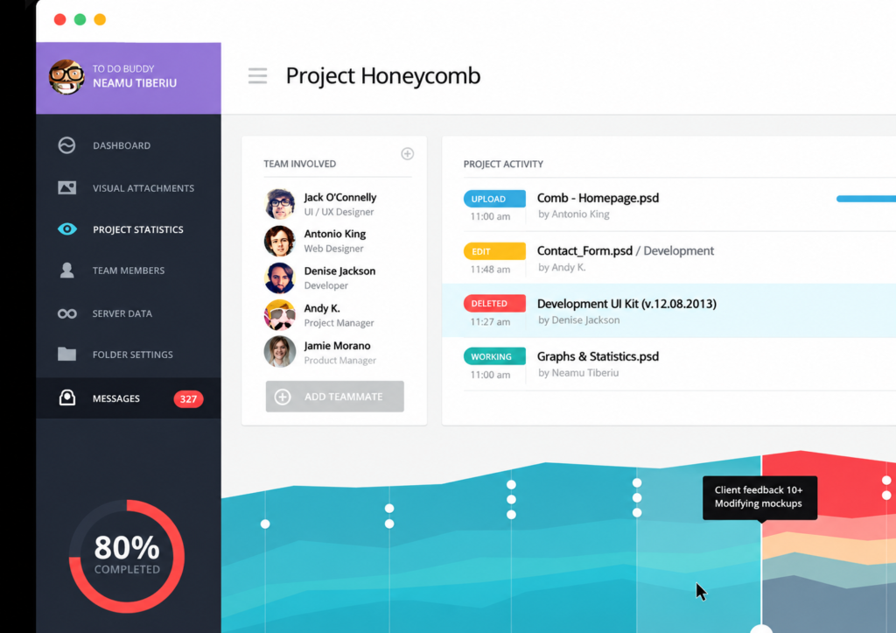Open Development UI Kit (v.12.08.2013) entry
Viewport: 896px width, 633px height.
click(626, 304)
